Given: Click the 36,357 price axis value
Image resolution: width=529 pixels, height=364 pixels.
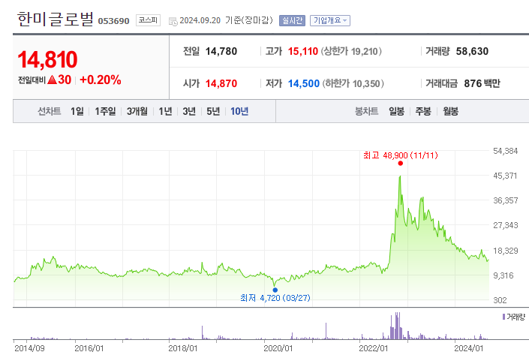Looking at the screenshot, I should [x=506, y=200].
